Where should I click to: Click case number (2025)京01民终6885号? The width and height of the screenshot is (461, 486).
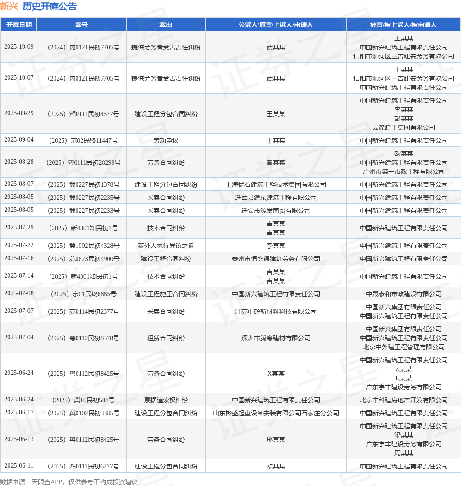pyautogui.click(x=83, y=294)
